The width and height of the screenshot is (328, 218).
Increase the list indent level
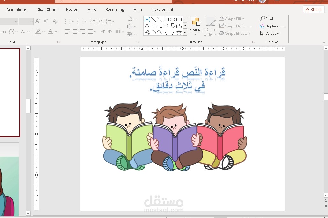(100, 21)
